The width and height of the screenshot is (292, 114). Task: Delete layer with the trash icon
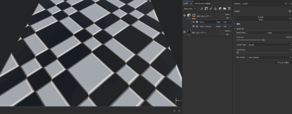(229, 9)
